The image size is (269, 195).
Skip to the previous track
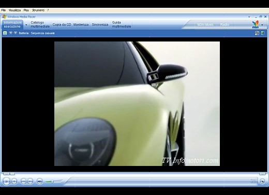pos(23,182)
